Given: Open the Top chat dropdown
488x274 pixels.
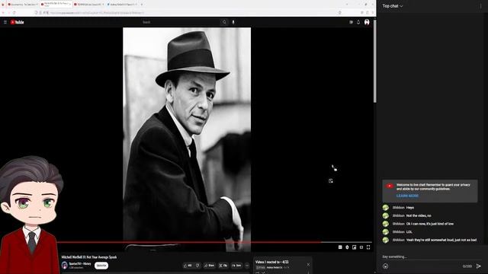Looking at the screenshot, I should click(x=393, y=6).
